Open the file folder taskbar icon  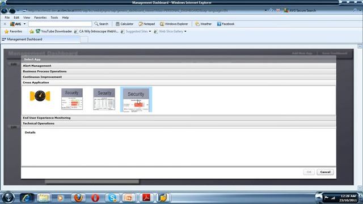pos(44,198)
